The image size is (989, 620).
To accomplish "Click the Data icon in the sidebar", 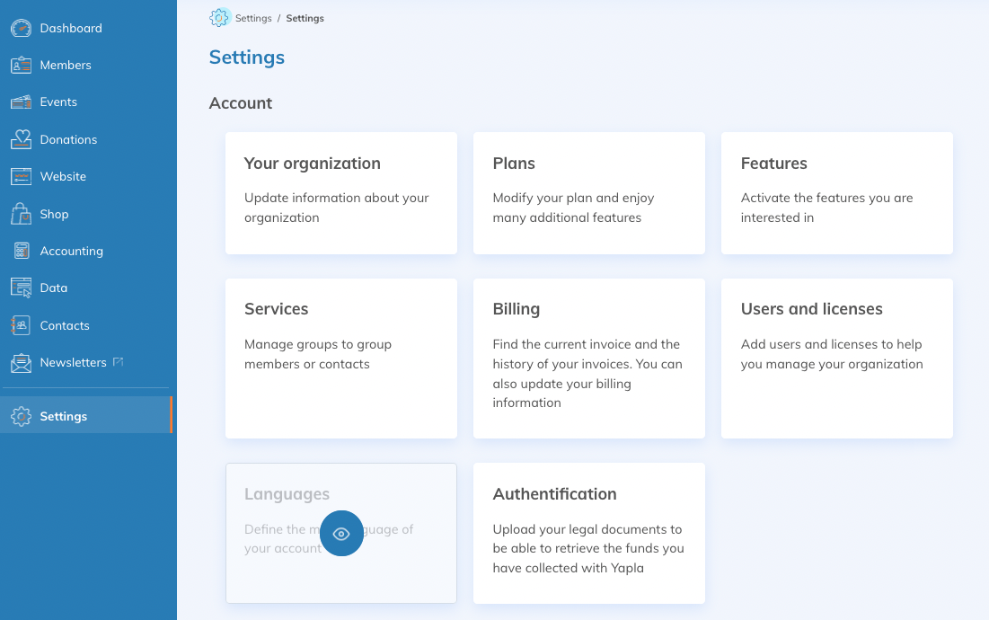I will coord(20,288).
